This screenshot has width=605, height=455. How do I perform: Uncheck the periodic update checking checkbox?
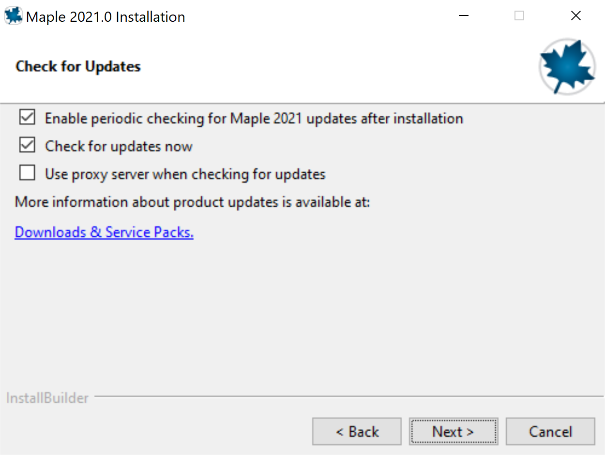coord(27,118)
